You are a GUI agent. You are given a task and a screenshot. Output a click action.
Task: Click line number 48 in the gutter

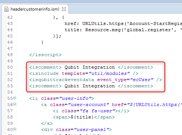(10, 55)
